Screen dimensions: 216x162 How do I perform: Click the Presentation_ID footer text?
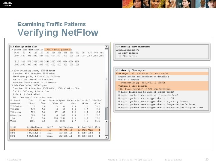tap(14, 160)
